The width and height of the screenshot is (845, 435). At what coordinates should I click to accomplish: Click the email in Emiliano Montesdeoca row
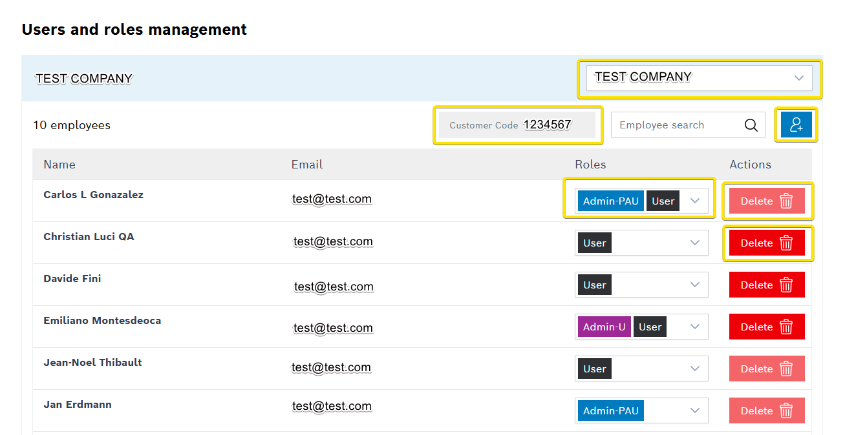(333, 328)
